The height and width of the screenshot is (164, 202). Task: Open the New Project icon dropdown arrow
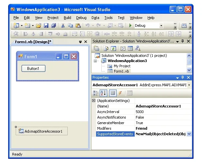click(x=22, y=25)
